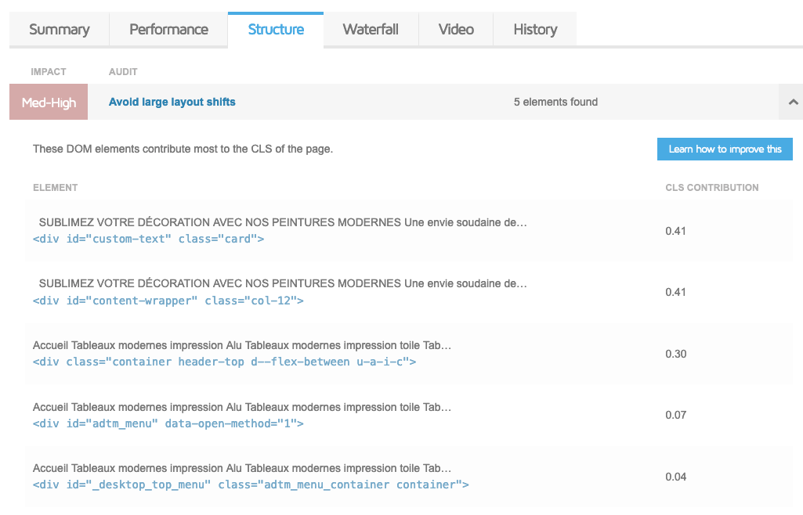Image resolution: width=803 pixels, height=515 pixels.
Task: Open the History tab
Action: pos(535,30)
